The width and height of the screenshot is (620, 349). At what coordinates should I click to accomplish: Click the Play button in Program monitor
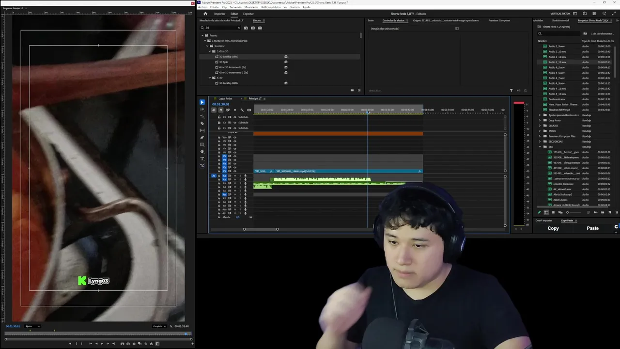pyautogui.click(x=102, y=344)
